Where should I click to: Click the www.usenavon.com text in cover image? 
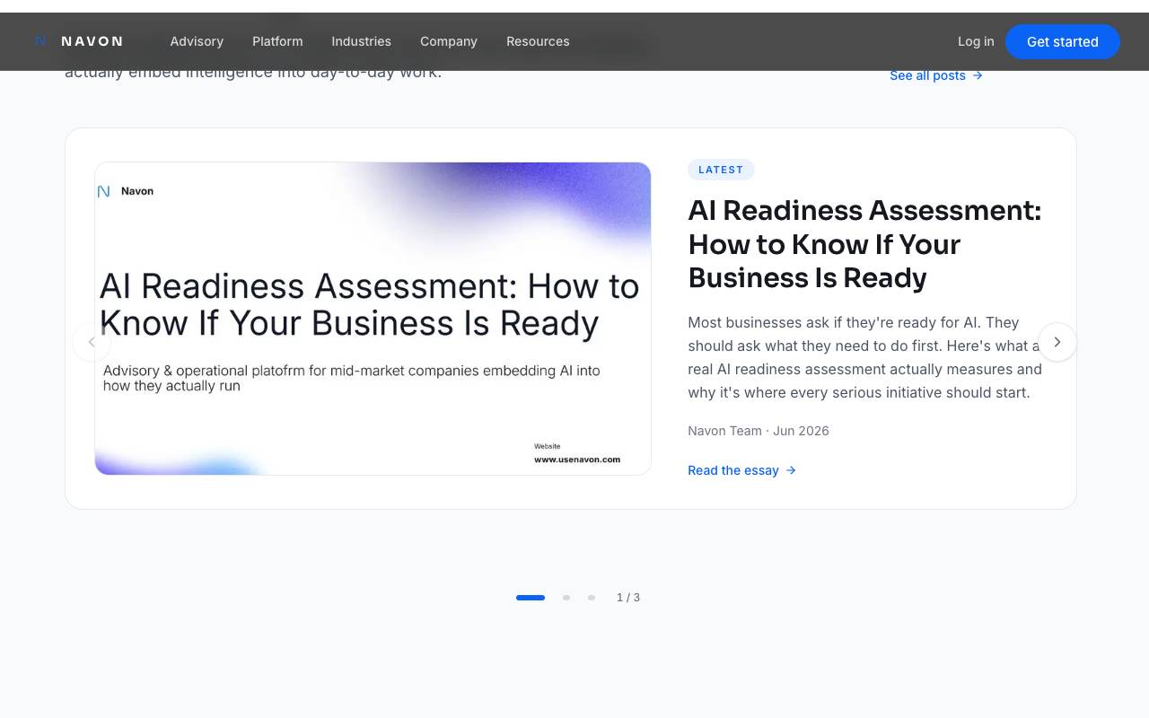point(577,460)
